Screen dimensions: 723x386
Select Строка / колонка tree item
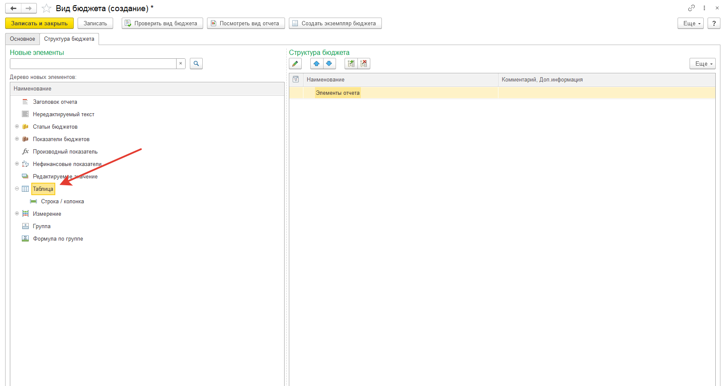coord(63,202)
